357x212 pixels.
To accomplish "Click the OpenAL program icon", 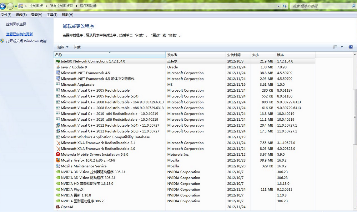I will click(x=58, y=207).
